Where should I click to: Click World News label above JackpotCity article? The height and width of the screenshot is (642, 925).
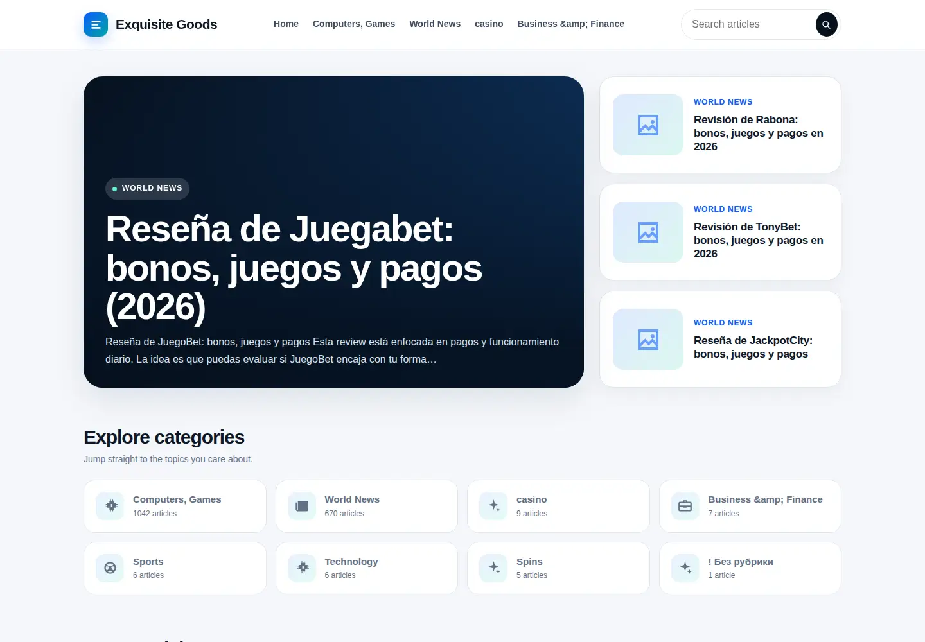pos(723,323)
